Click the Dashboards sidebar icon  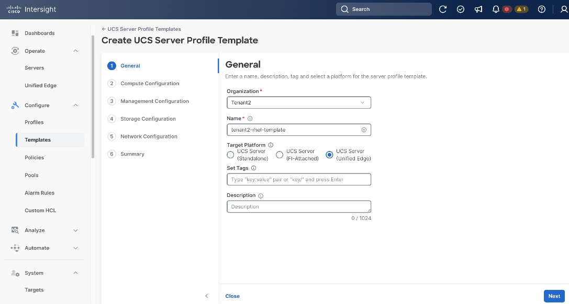coord(15,33)
